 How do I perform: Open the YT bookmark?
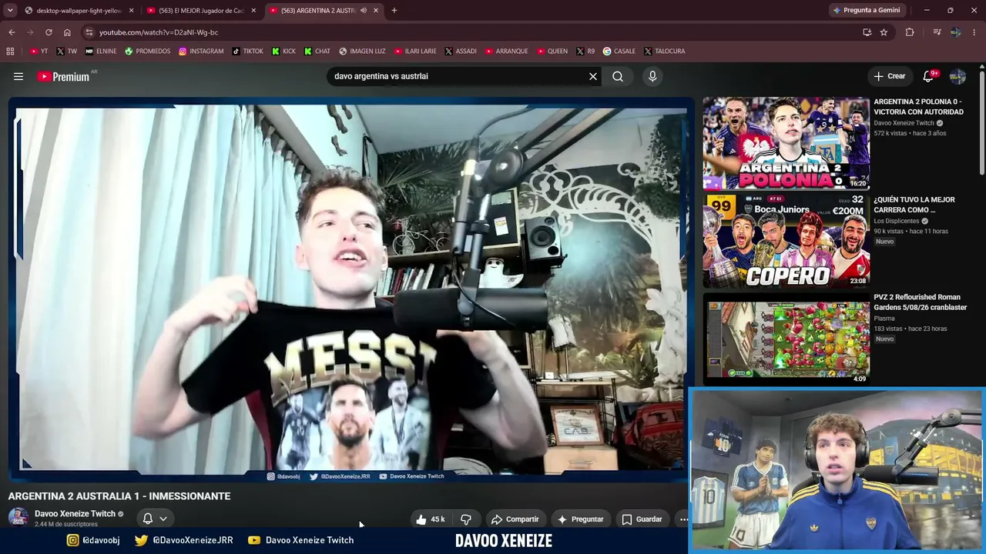pos(39,52)
